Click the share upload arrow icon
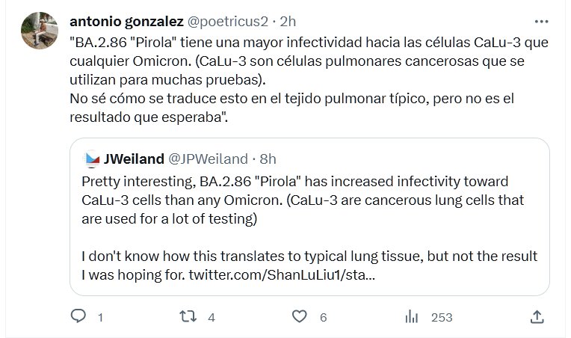Image resolution: width=571 pixels, height=338 pixels. (537, 316)
